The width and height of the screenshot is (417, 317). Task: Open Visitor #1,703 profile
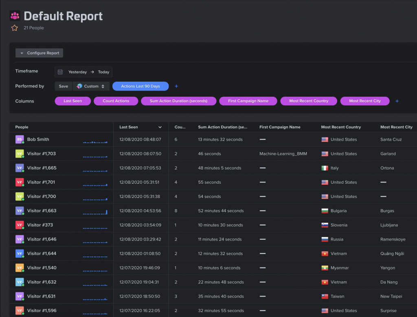42,154
